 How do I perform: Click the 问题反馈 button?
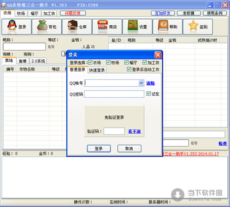[73, 13]
